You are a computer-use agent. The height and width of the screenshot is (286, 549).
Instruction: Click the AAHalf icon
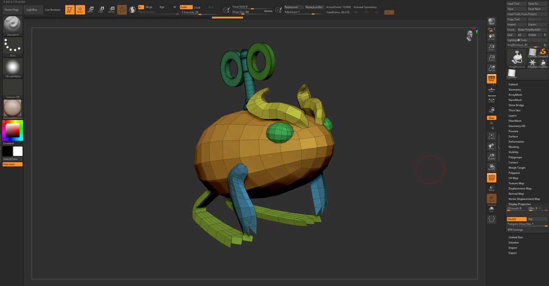491,68
